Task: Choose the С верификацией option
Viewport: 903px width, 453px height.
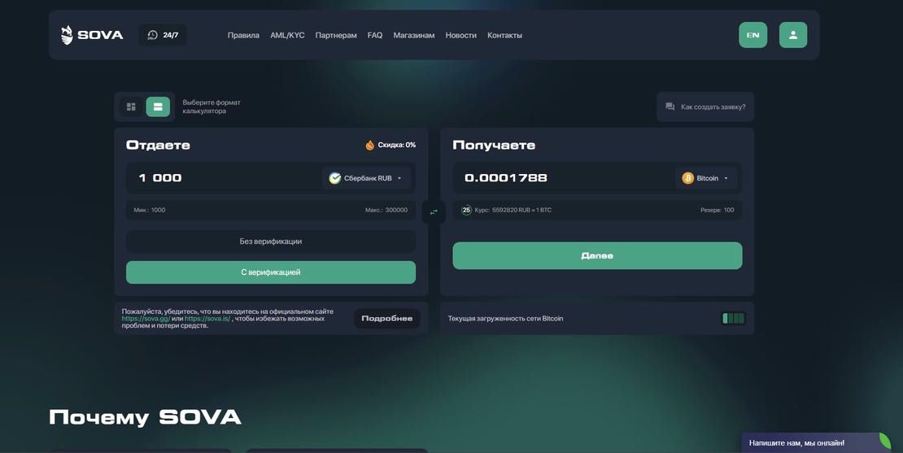Action: (271, 272)
